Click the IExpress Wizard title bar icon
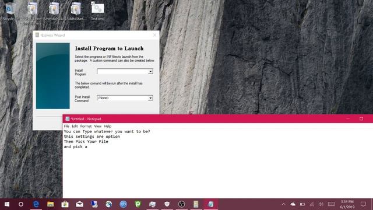This screenshot has height=210, width=373. click(37, 35)
